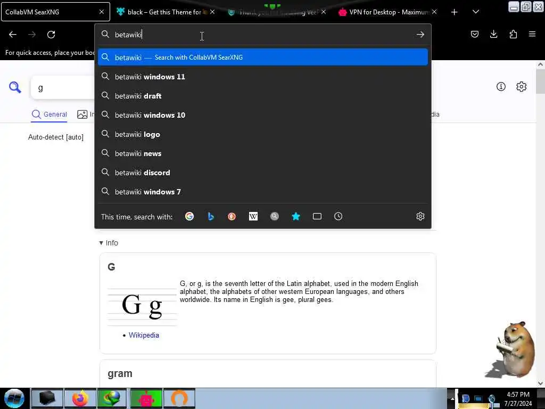Open the orange ring taskbar app
Image resolution: width=545 pixels, height=409 pixels.
click(x=179, y=398)
